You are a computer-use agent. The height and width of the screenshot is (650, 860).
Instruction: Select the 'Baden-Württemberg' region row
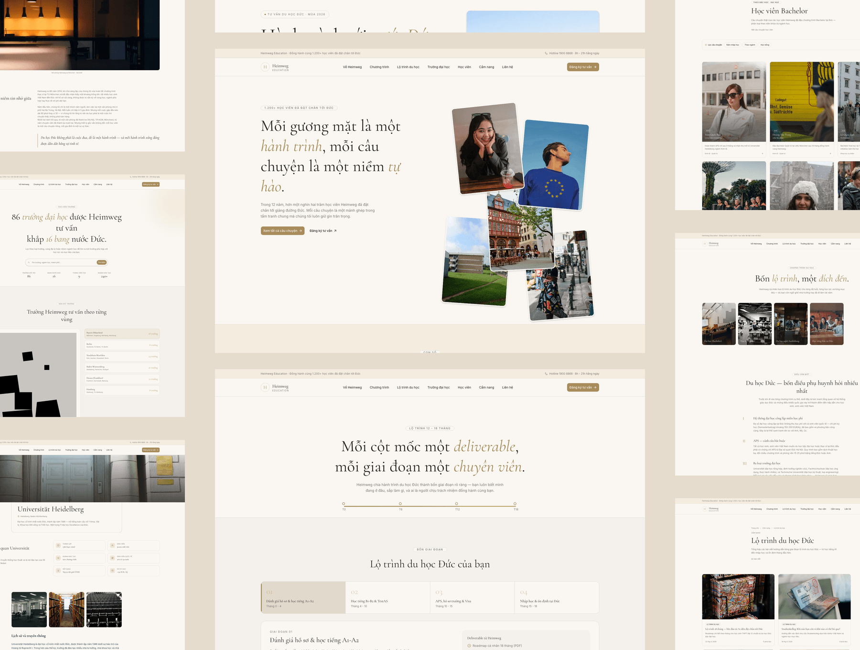[122, 368]
